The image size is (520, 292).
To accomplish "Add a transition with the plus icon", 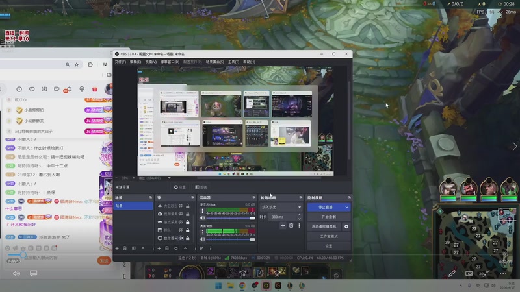I will click(x=283, y=225).
